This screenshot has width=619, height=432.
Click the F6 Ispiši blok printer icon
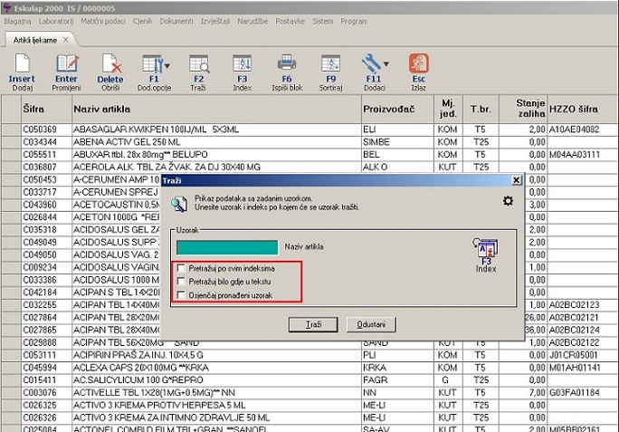(x=287, y=64)
